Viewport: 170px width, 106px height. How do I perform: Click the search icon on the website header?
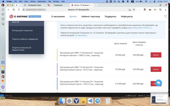[166, 16]
